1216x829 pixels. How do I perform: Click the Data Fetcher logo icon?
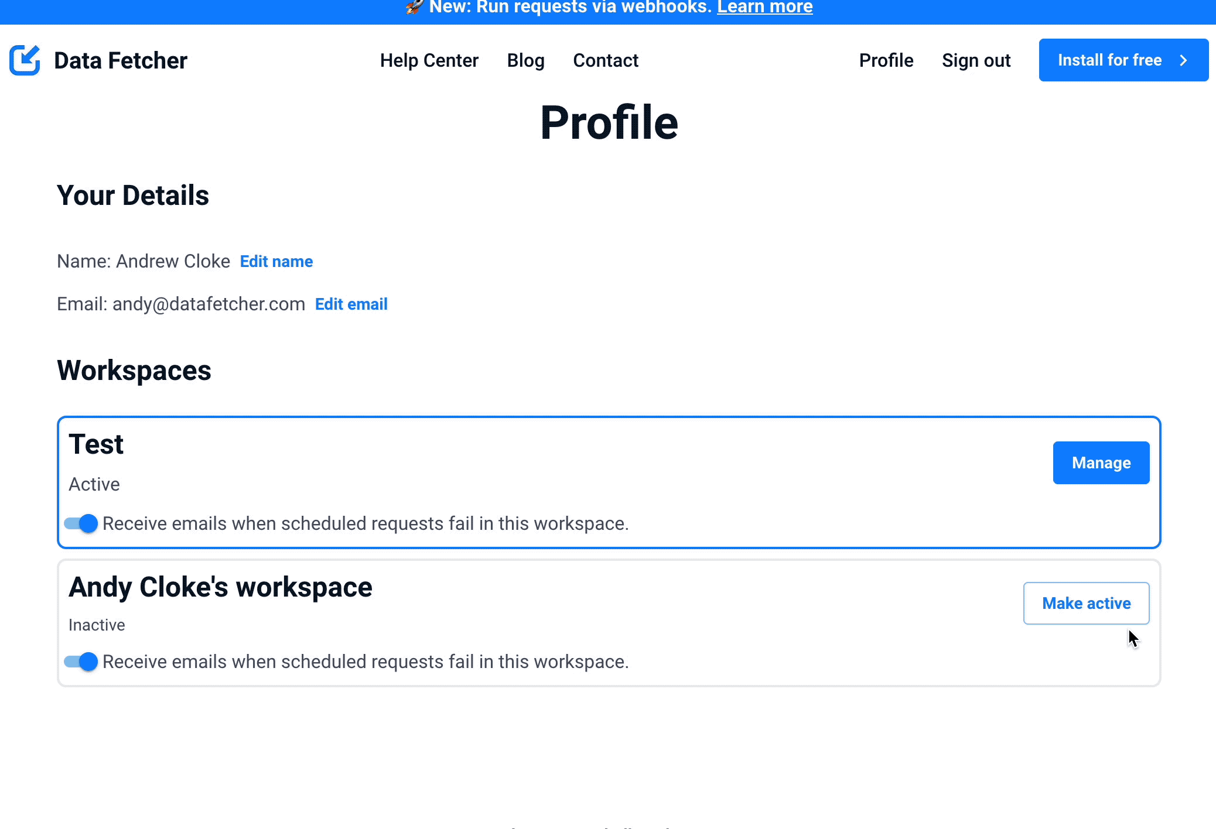25,60
